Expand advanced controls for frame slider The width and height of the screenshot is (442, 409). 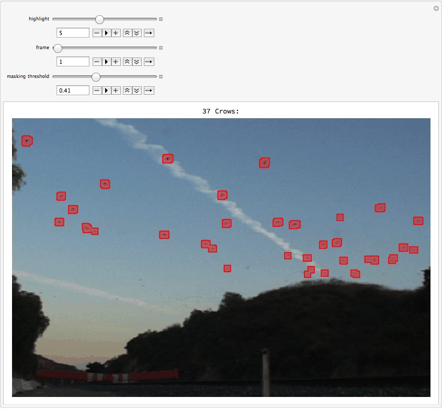(160, 48)
